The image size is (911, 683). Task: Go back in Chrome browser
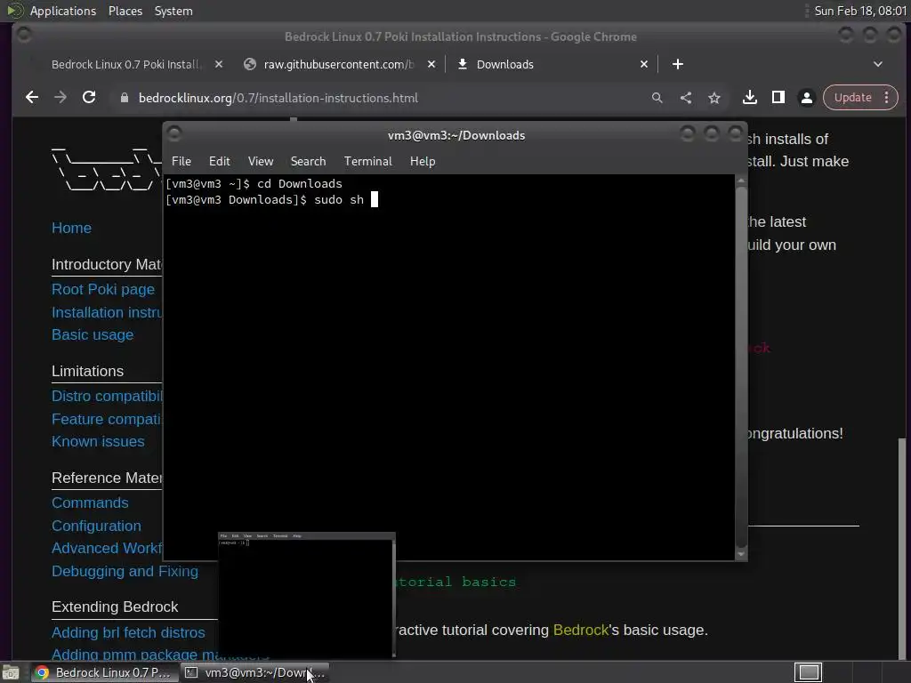pyautogui.click(x=32, y=98)
